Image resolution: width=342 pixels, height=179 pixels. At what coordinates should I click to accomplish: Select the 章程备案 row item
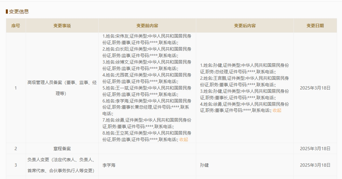(x=62, y=149)
